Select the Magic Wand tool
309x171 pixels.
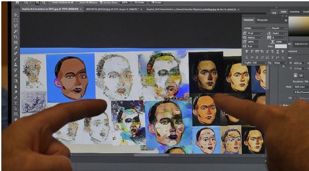(x=16, y=31)
